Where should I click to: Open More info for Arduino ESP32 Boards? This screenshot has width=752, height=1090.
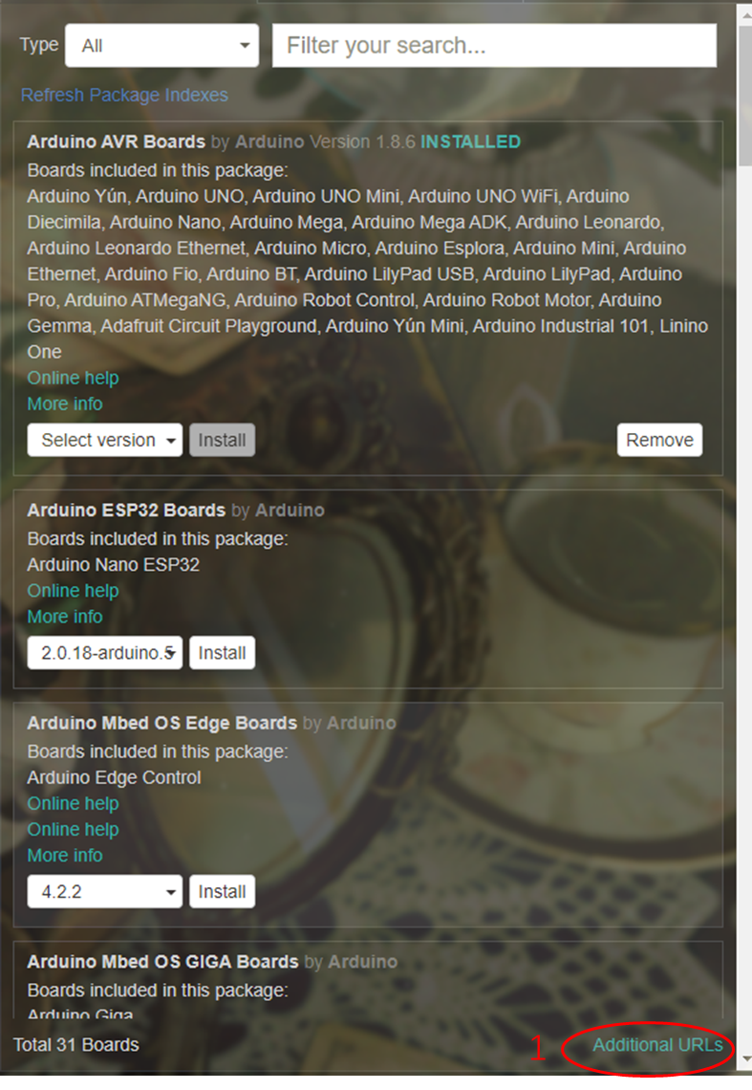tap(65, 617)
